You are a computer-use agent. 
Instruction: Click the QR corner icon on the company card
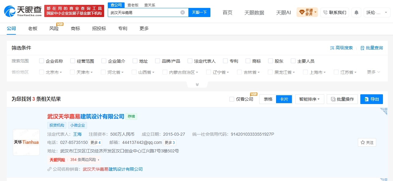pos(384,112)
